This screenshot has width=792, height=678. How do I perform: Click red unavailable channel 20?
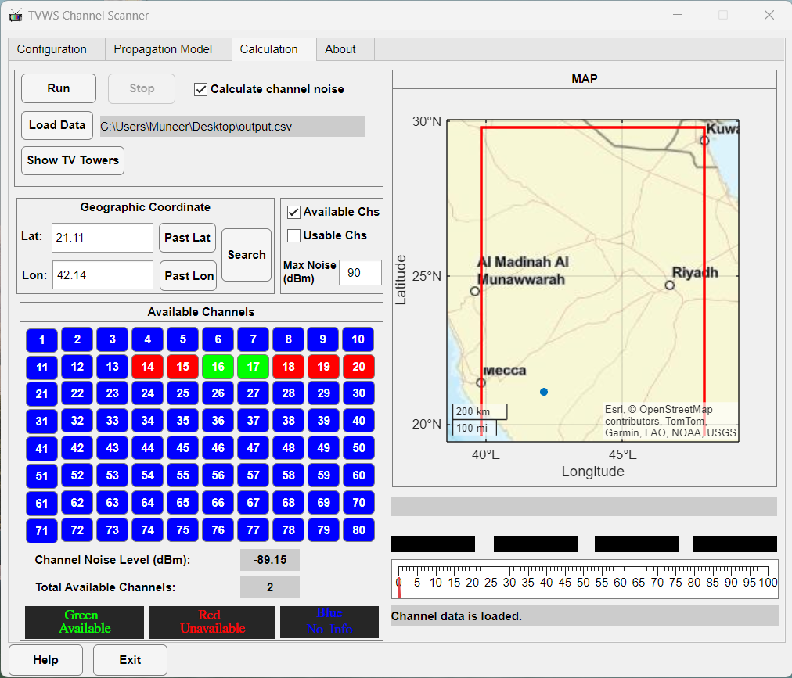point(358,367)
